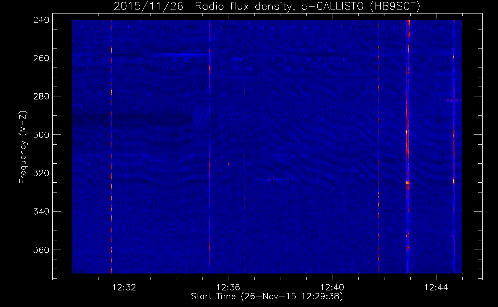Image resolution: width=498 pixels, height=307 pixels.
Task: Click the red dashed marks near 282 MHz after 12:44
Action: pos(454,100)
